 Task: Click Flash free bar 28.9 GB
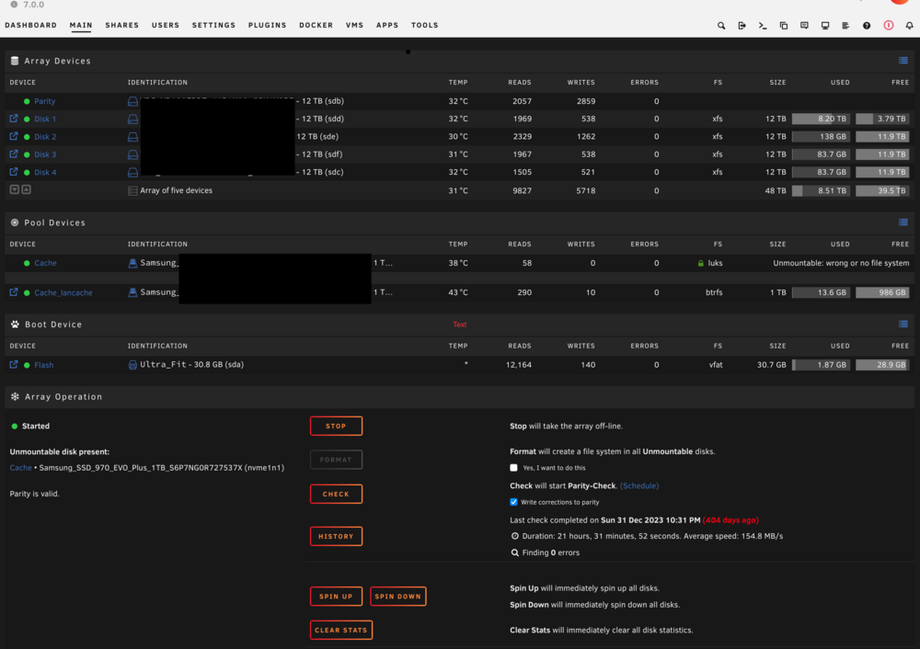tap(883, 365)
